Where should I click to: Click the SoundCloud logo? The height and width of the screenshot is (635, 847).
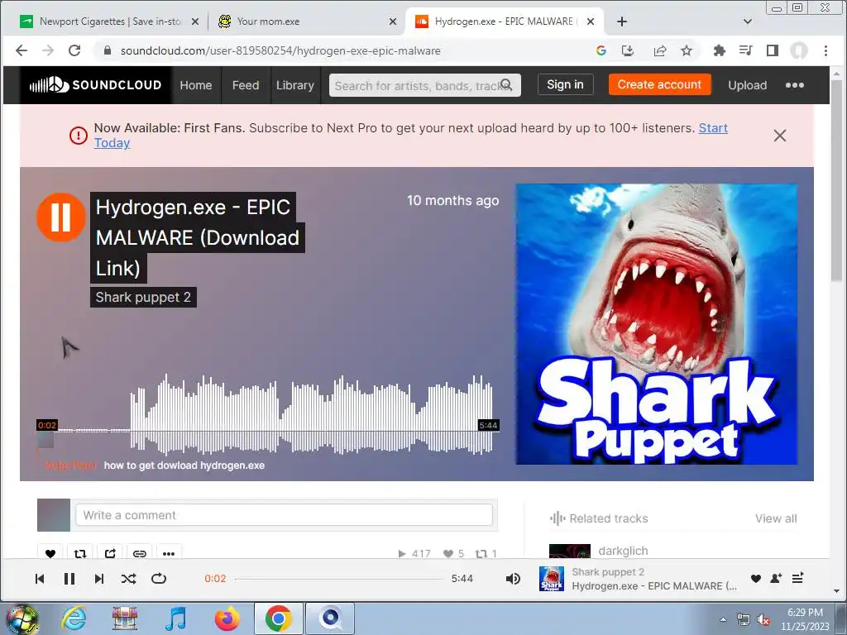point(96,85)
